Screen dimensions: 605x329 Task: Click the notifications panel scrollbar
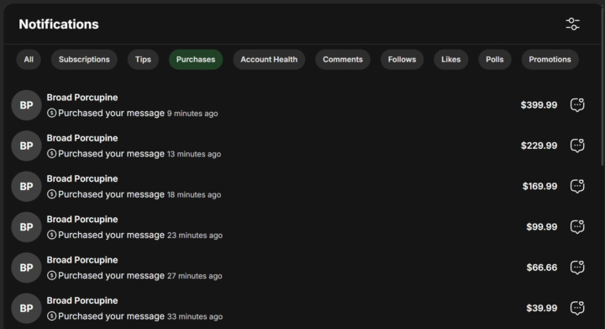pyautogui.click(x=602, y=87)
